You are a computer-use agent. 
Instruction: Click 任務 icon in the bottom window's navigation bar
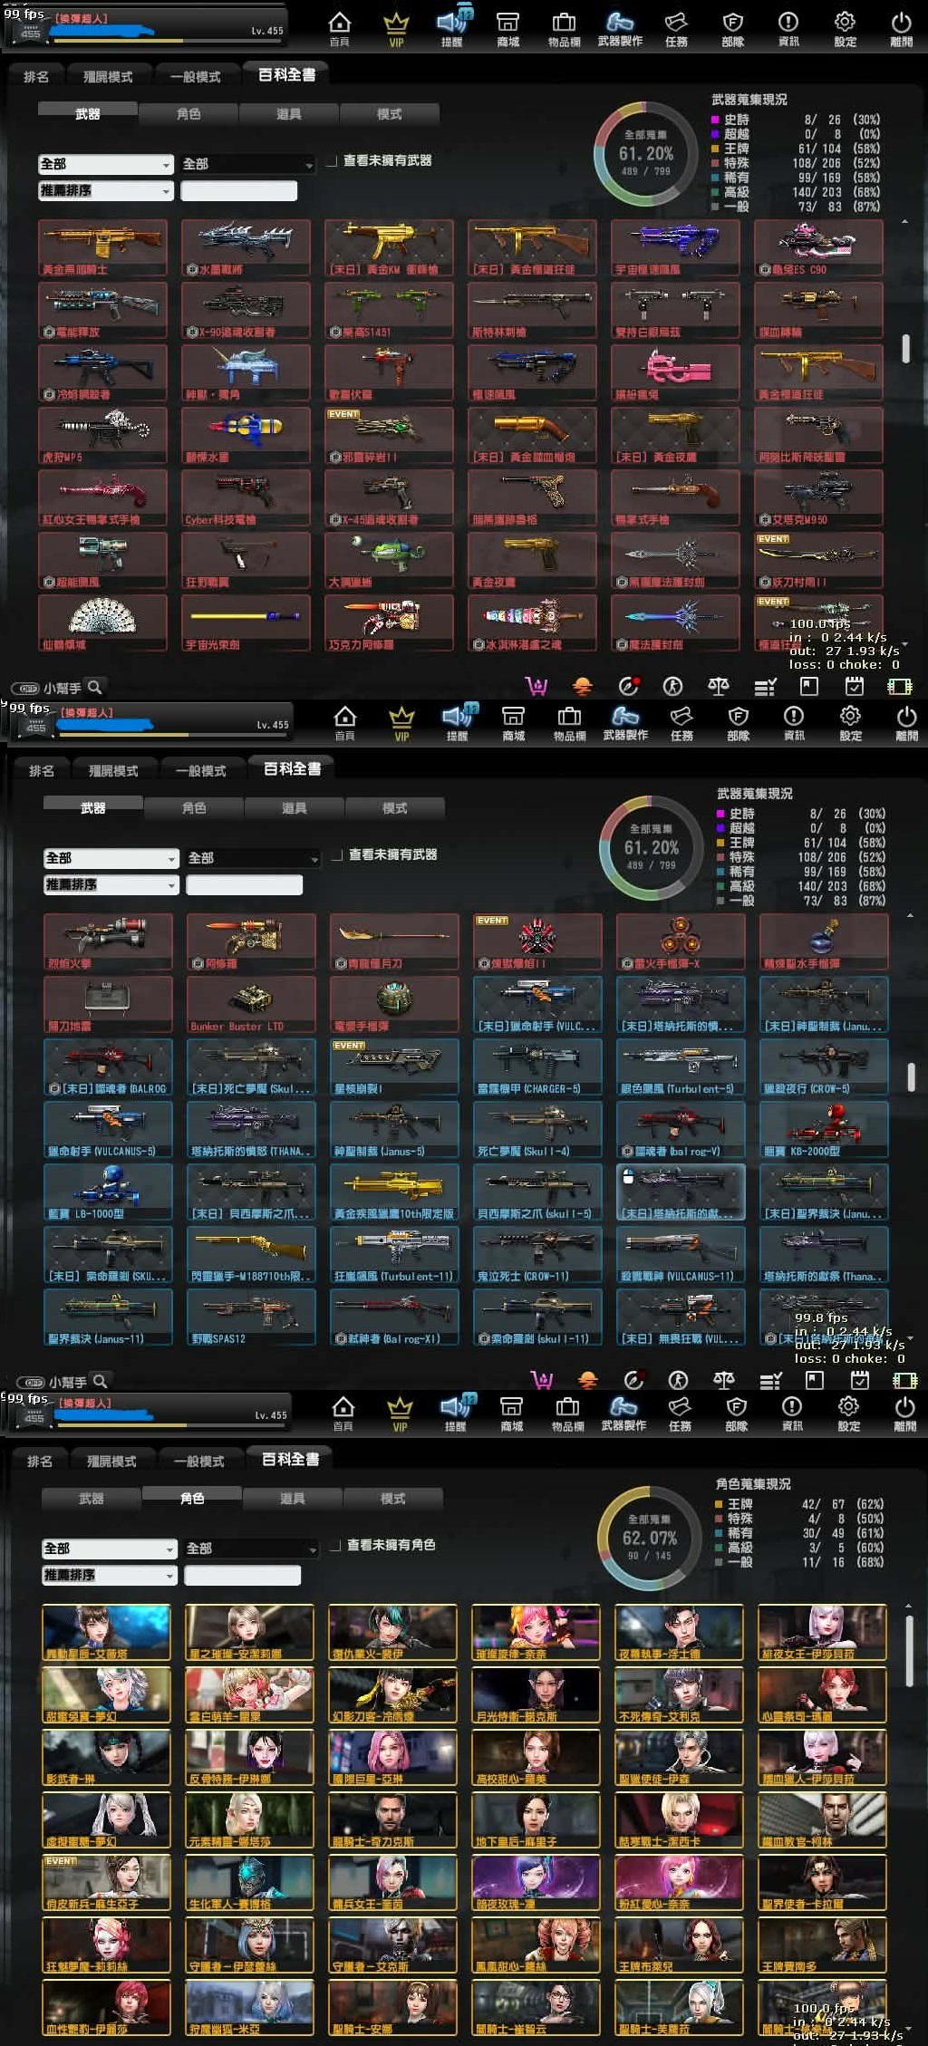coord(680,1412)
